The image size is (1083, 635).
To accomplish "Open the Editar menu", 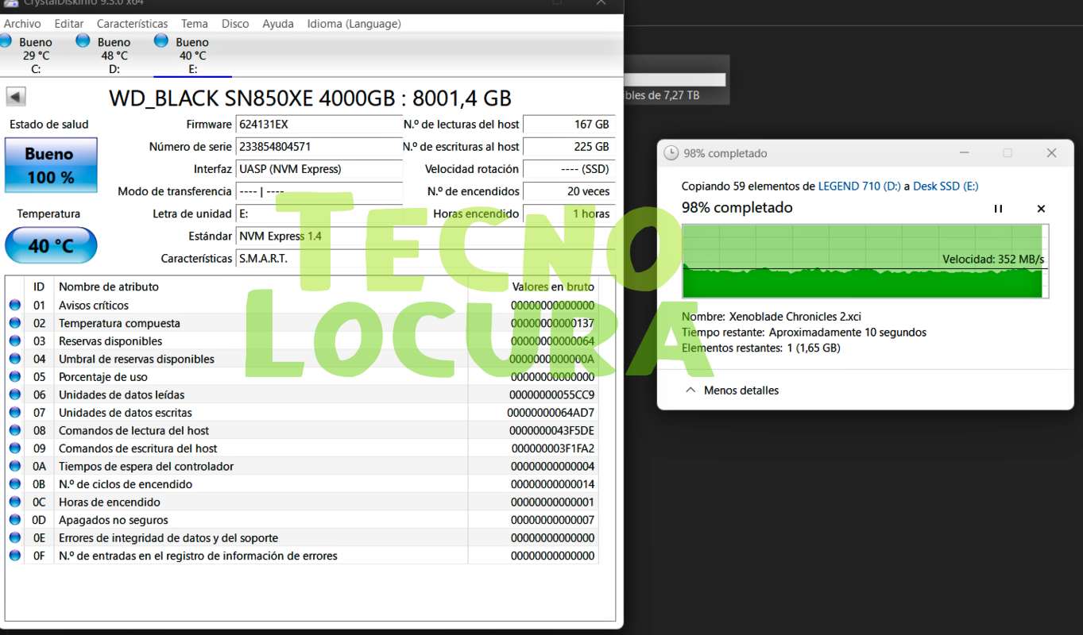I will tap(69, 24).
